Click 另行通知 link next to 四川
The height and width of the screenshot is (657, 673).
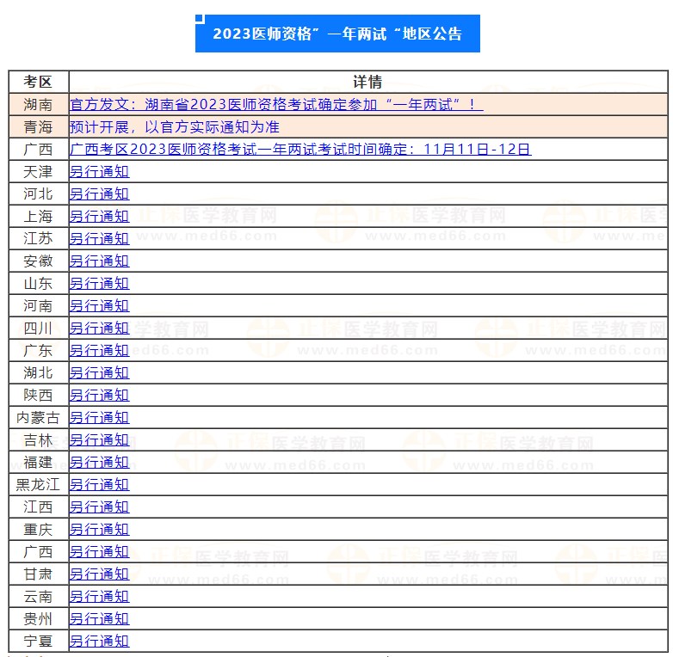(99, 328)
